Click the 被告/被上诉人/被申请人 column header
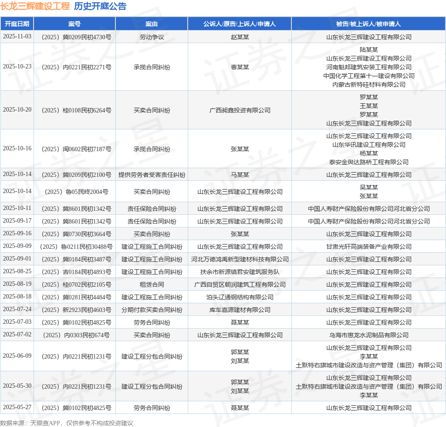 point(368,24)
